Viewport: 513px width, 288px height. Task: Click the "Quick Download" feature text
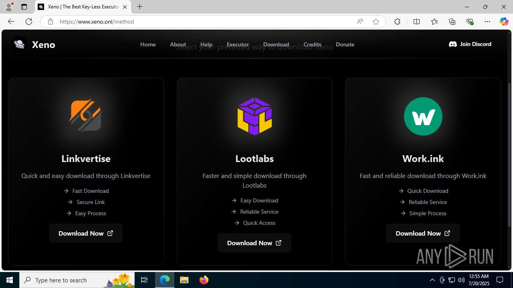click(x=428, y=191)
